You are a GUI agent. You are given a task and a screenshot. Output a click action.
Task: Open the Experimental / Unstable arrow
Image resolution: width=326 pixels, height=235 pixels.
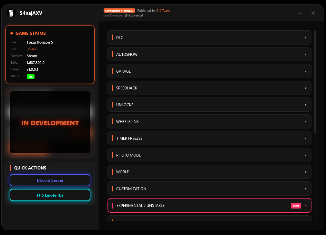click(305, 206)
